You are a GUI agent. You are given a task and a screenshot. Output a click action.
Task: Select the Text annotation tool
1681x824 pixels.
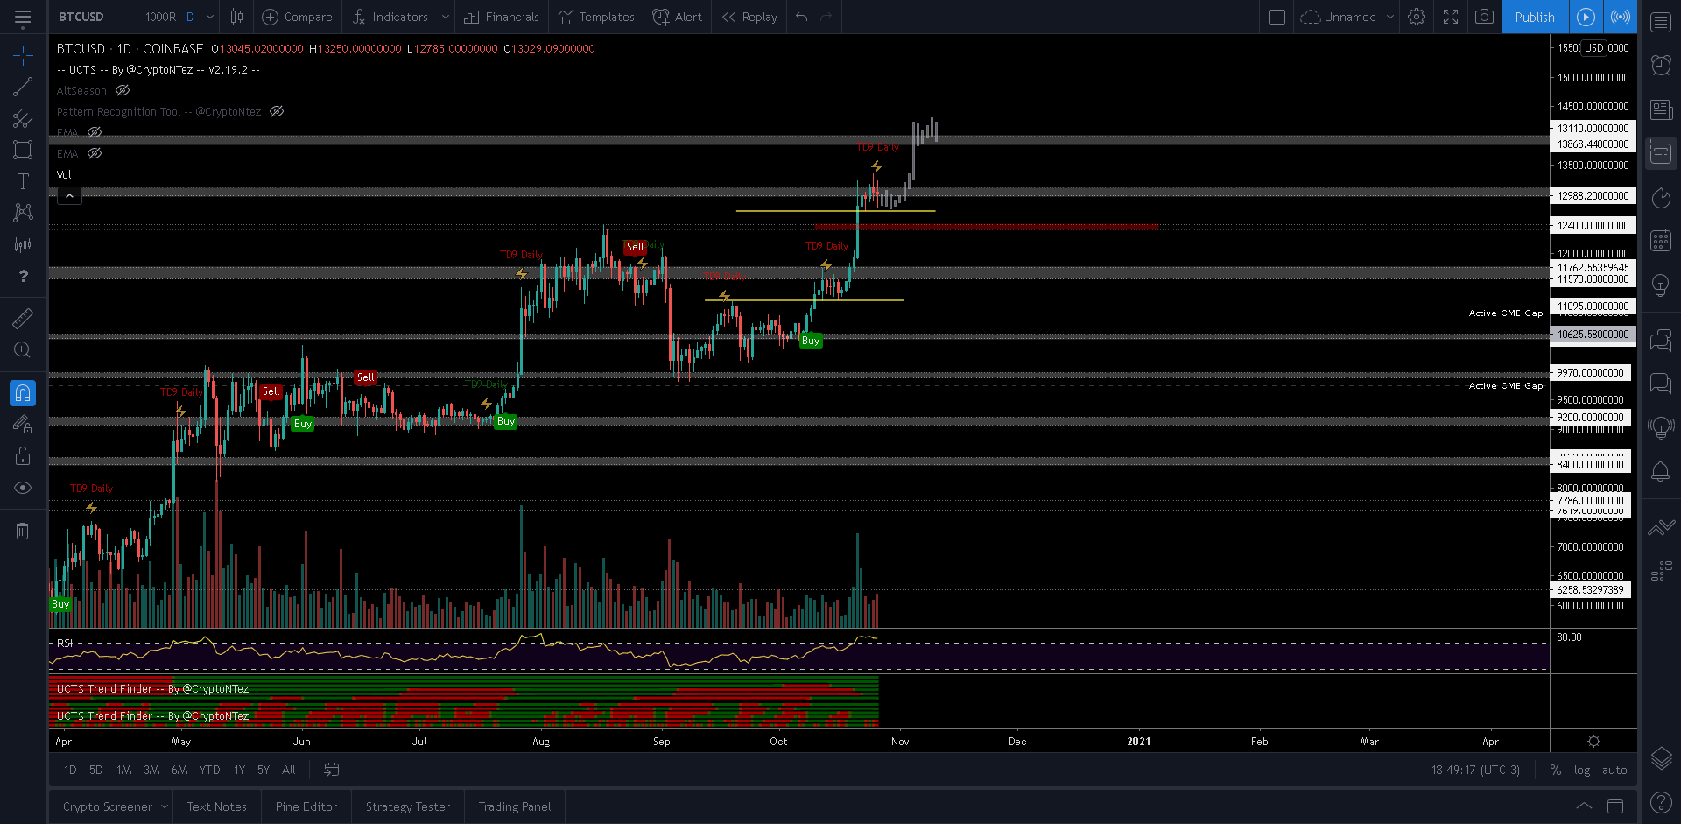(x=23, y=181)
